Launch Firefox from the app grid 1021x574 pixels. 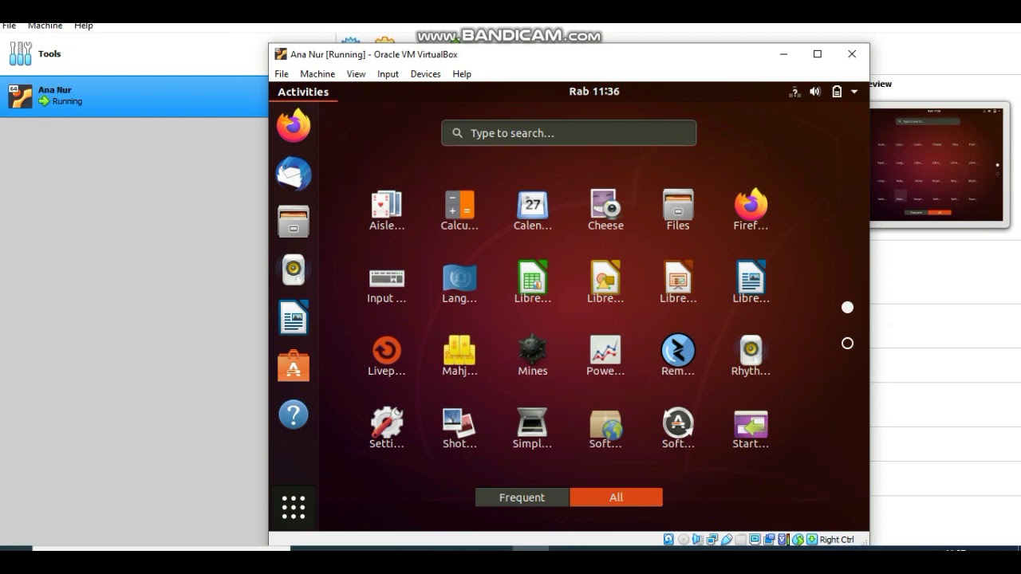pyautogui.click(x=751, y=210)
